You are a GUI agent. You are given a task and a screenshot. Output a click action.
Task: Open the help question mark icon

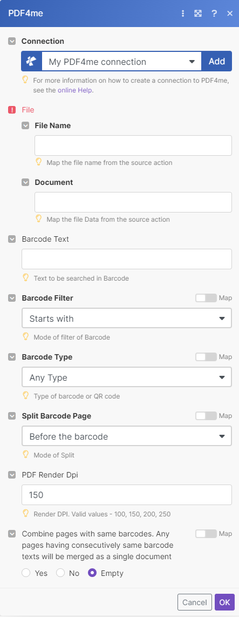click(x=214, y=14)
